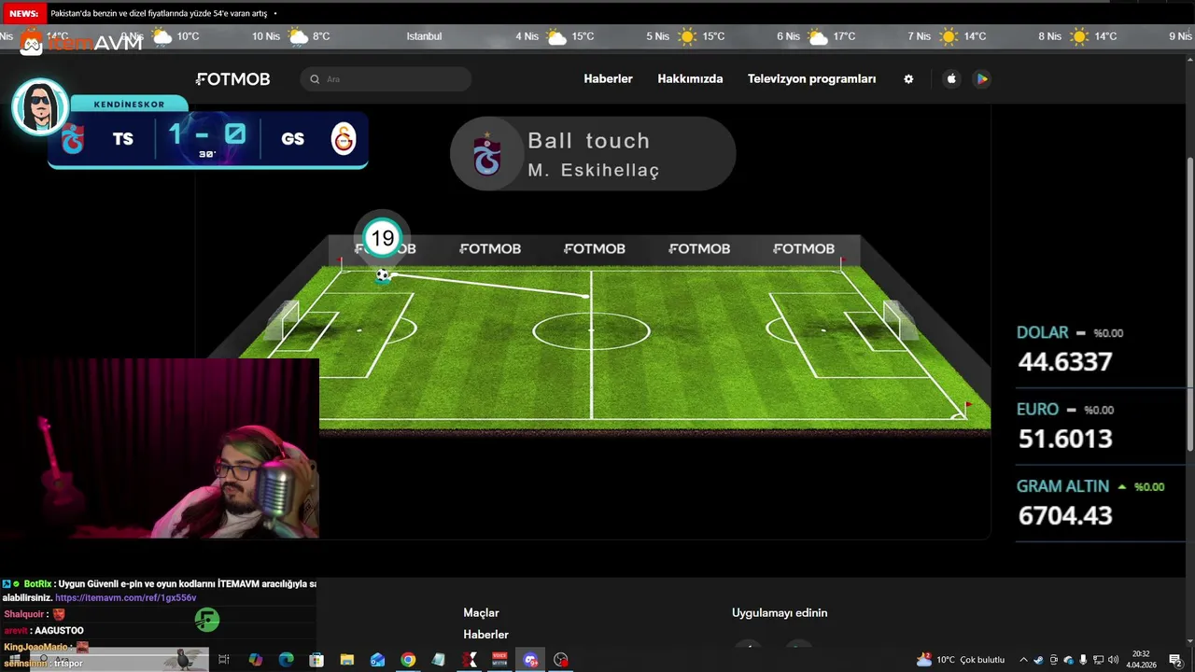Screen dimensions: 1195x672
Task: Open the FotMob logo home link
Action: pyautogui.click(x=232, y=79)
